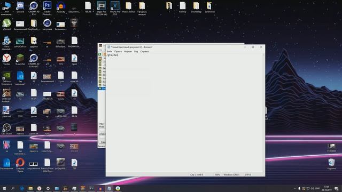Select the OBS Studio desktop shortcut
342x192 pixels.
[6, 129]
